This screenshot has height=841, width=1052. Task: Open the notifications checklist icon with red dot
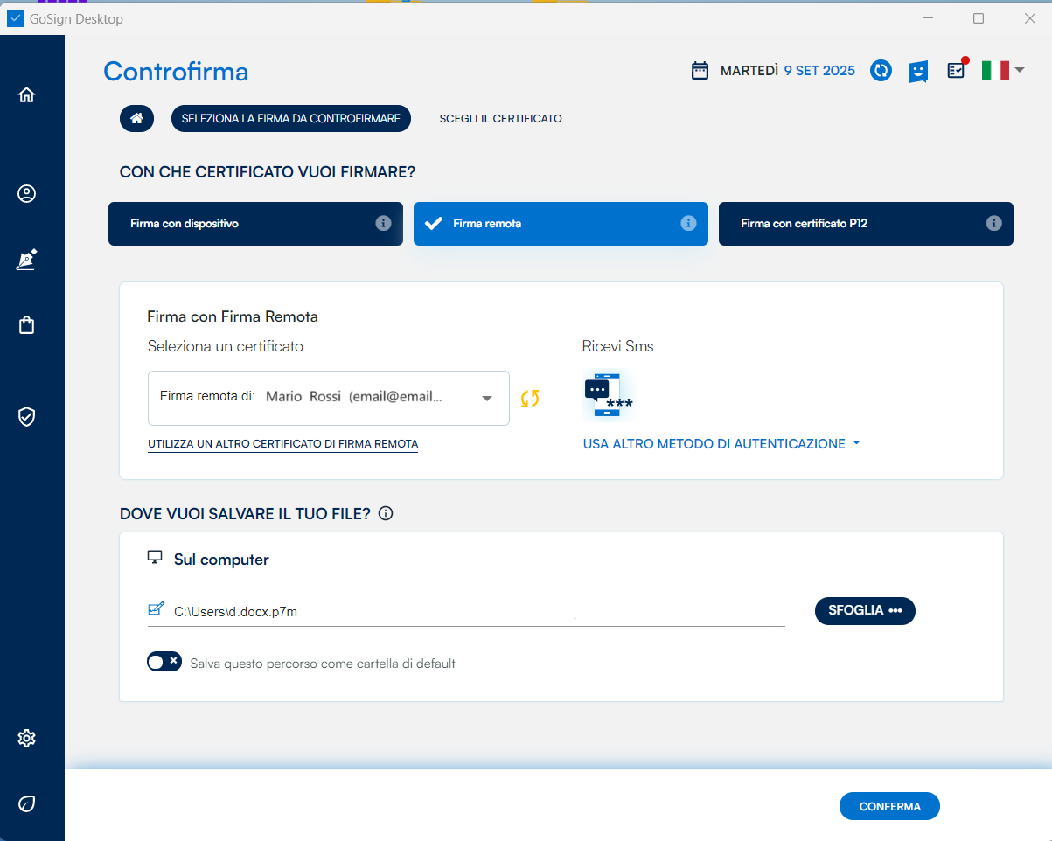956,70
